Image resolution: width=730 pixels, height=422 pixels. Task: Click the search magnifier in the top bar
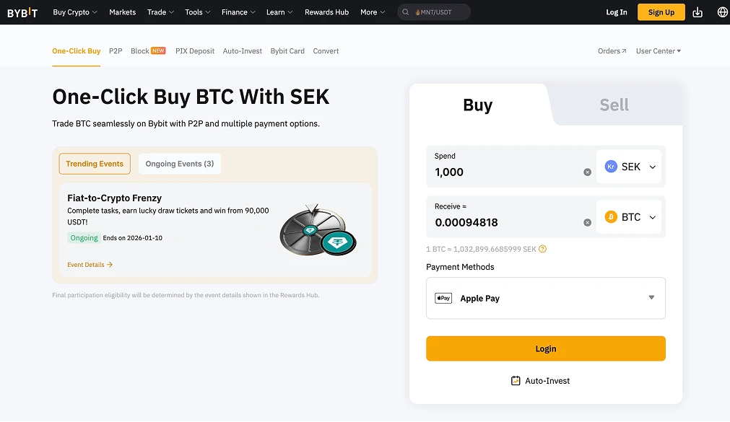(405, 12)
